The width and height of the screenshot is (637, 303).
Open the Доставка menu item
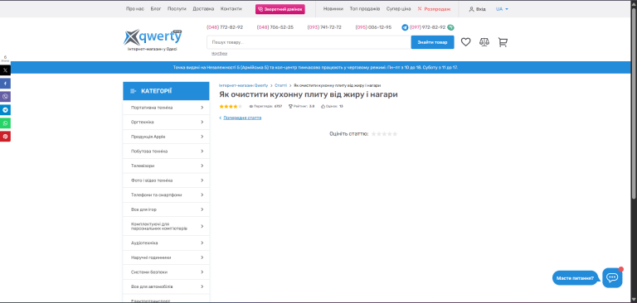pos(203,9)
